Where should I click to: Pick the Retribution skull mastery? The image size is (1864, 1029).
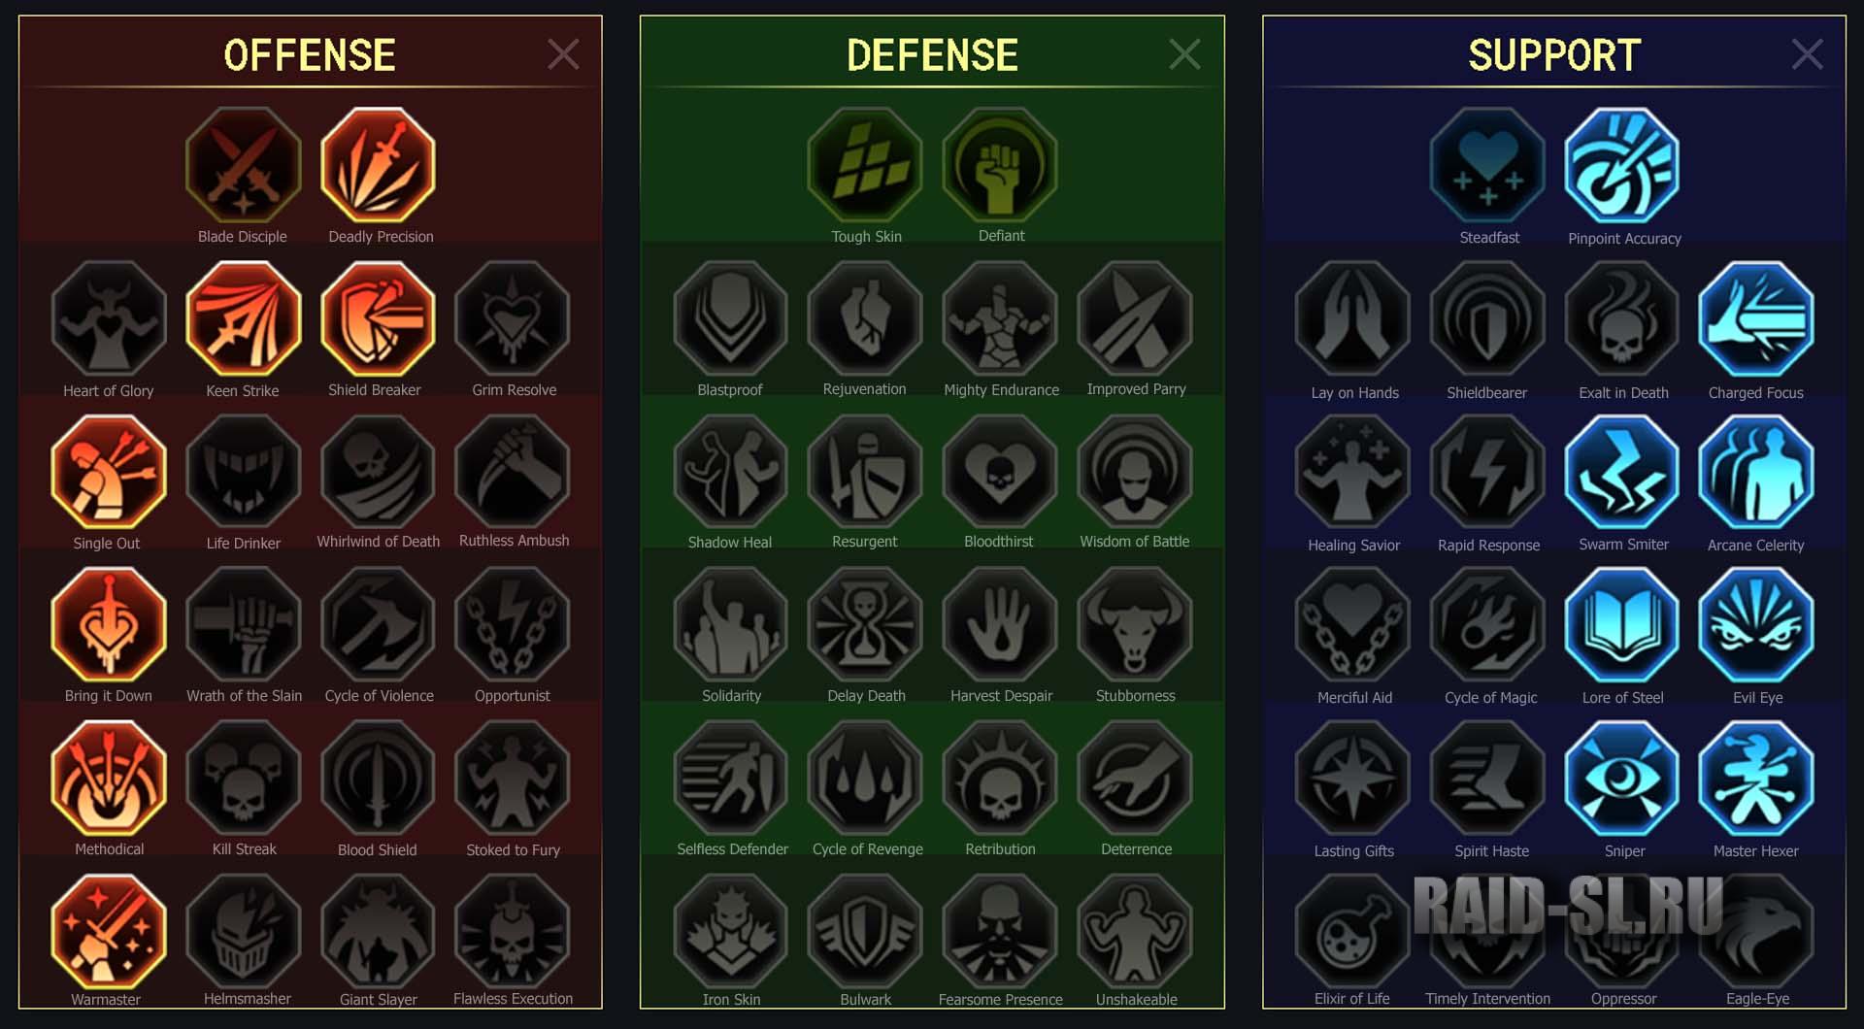tap(1000, 778)
